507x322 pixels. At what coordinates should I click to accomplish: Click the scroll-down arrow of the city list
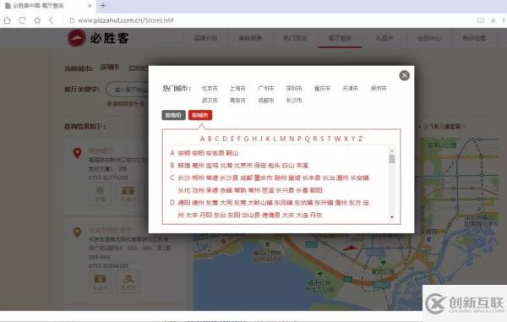392,217
